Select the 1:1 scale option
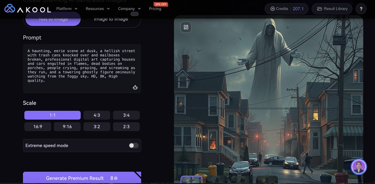This screenshot has width=375, height=184. pyautogui.click(x=52, y=115)
